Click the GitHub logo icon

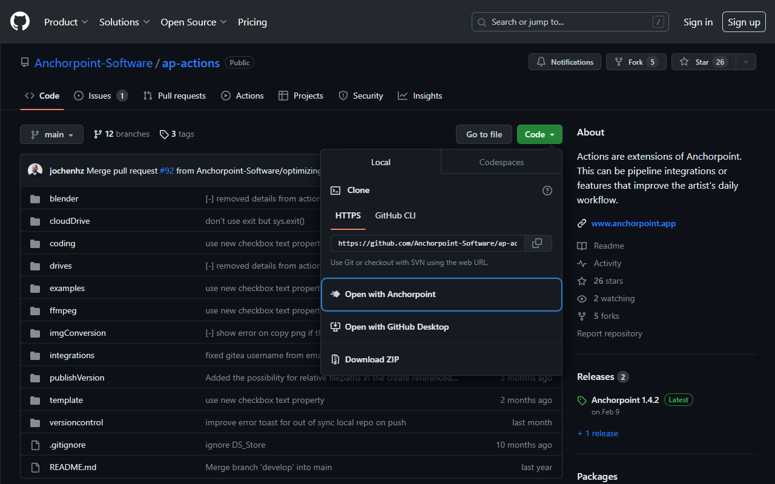pyautogui.click(x=20, y=22)
